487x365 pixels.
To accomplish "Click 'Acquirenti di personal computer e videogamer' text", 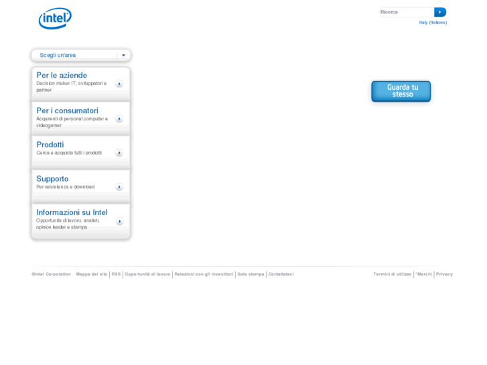I will tap(72, 122).
